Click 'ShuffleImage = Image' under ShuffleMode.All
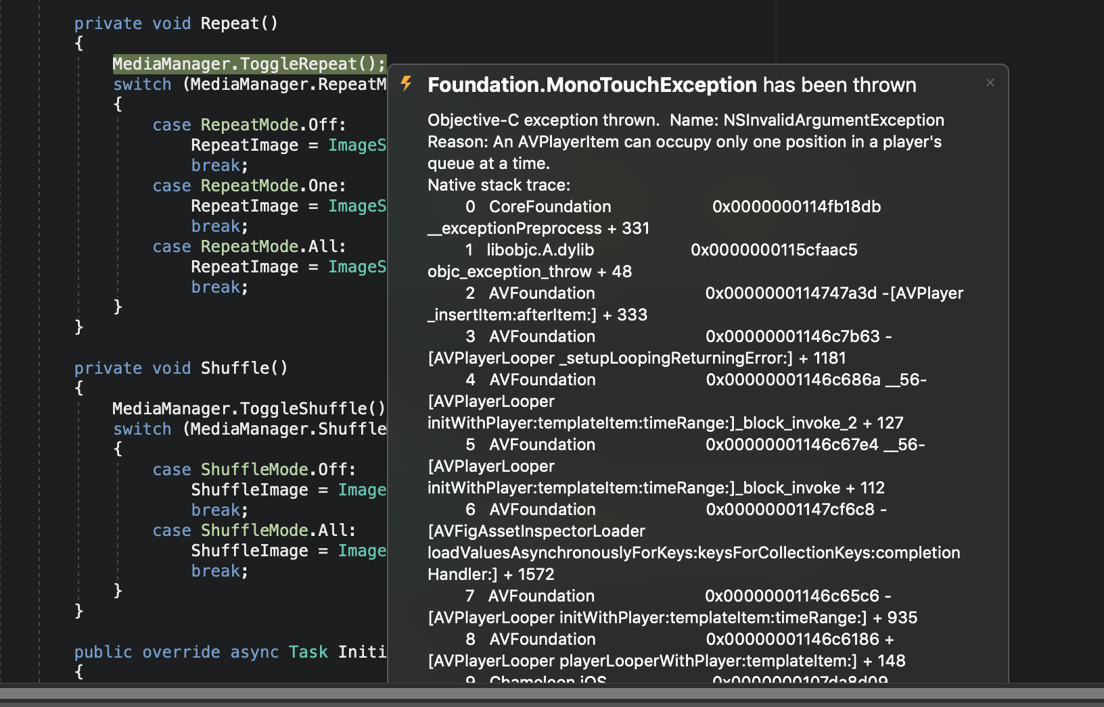This screenshot has width=1104, height=707. (288, 550)
